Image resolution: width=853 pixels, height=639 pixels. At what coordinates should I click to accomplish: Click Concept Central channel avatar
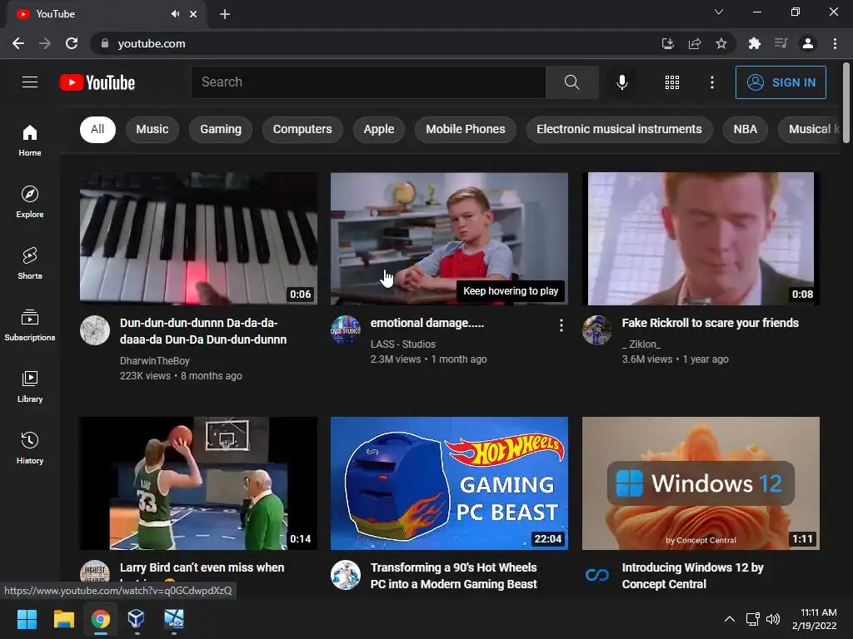596,575
